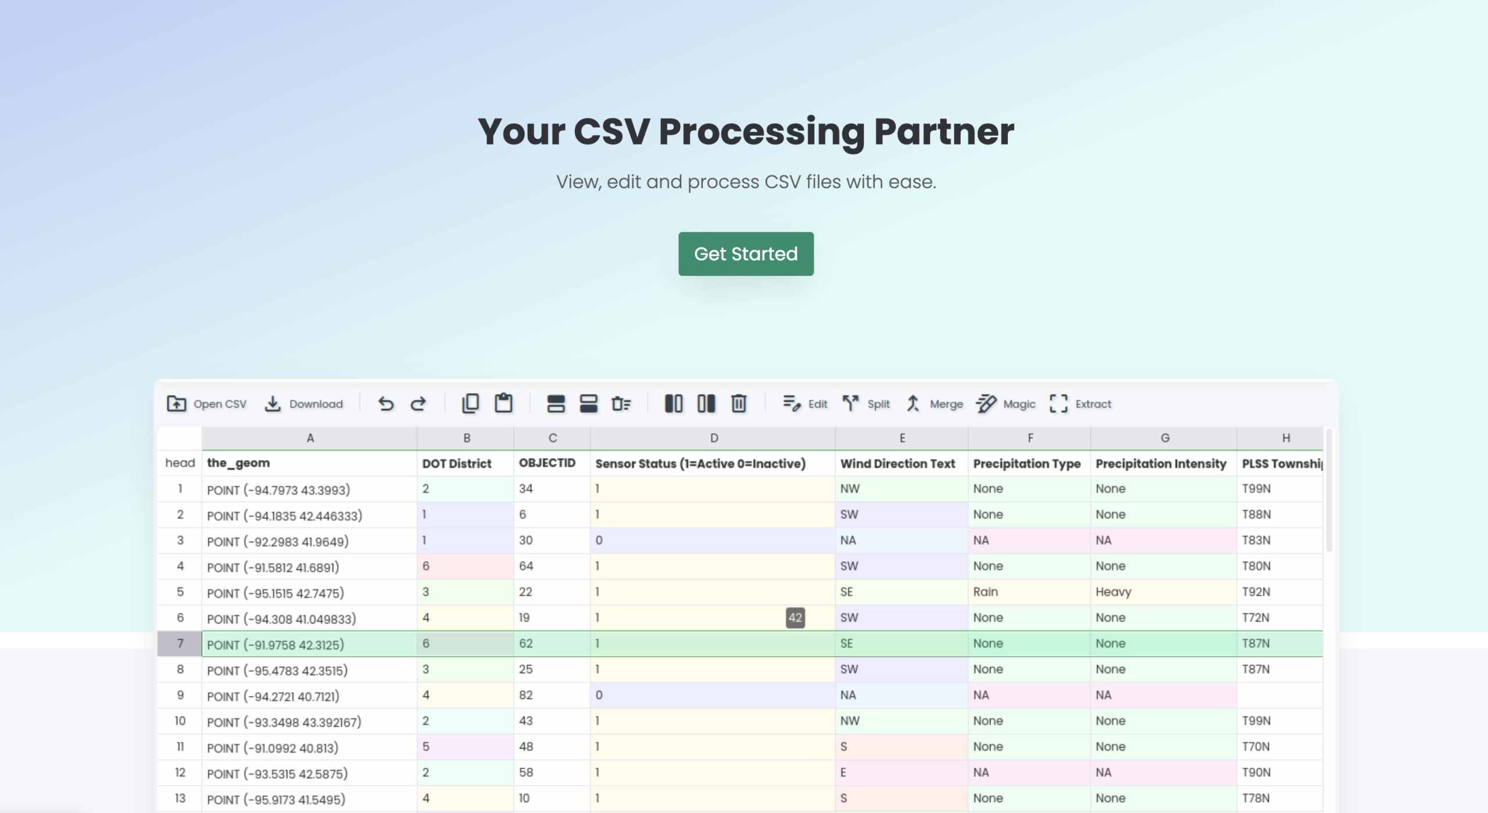Insert a new row above
The image size is (1488, 813).
click(555, 404)
